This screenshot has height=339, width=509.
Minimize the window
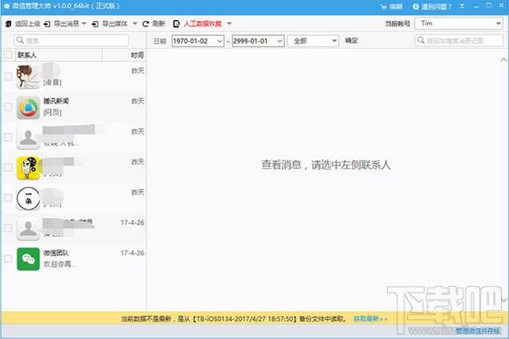[476, 6]
